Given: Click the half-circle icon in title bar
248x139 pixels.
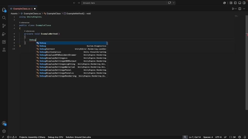Looking at the screenshot, I should [224, 3].
